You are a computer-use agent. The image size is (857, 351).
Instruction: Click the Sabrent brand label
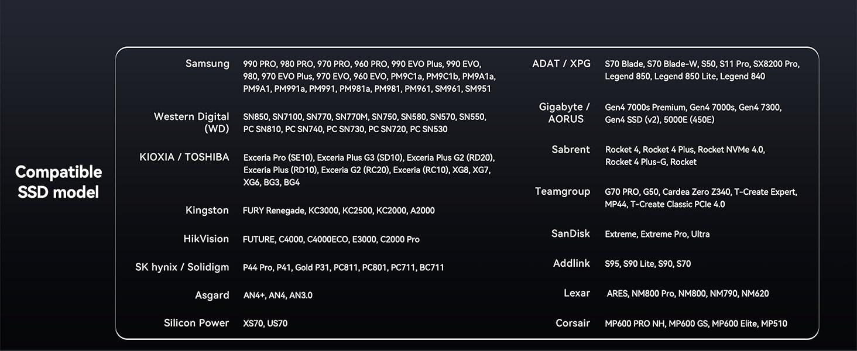coord(571,150)
